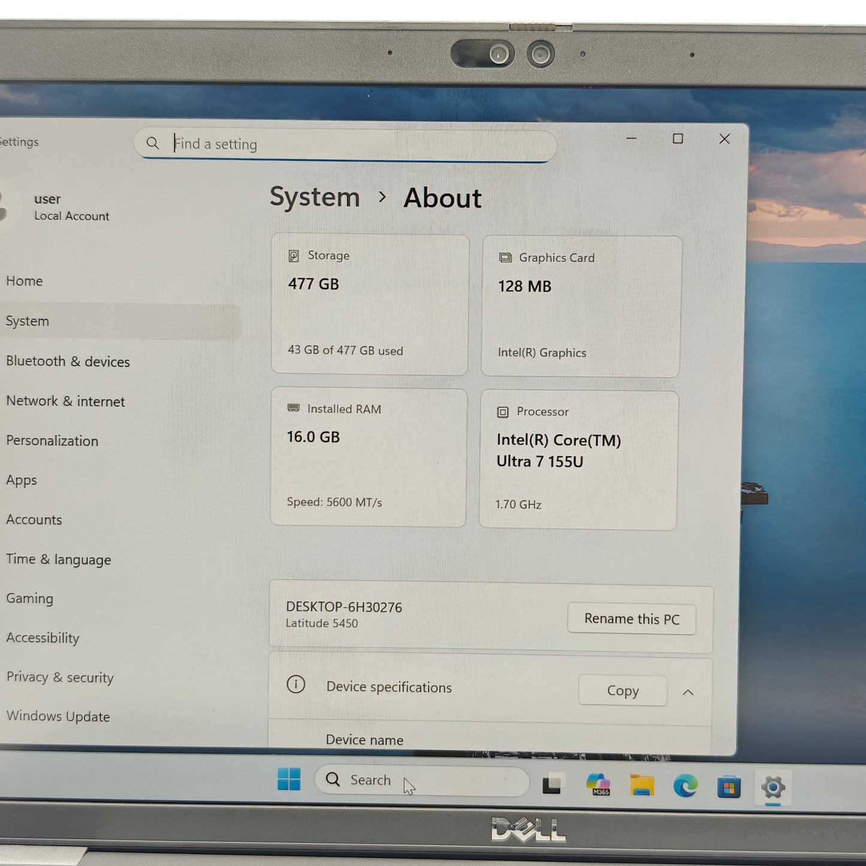Open Task View from the taskbar
The height and width of the screenshot is (866, 866).
pyautogui.click(x=553, y=783)
